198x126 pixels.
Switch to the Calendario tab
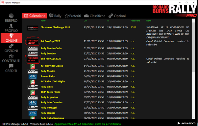coord(35,16)
